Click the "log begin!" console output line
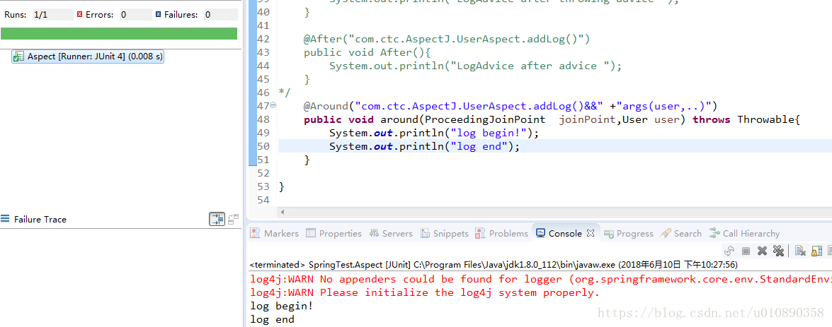The width and height of the screenshot is (832, 327). (282, 306)
